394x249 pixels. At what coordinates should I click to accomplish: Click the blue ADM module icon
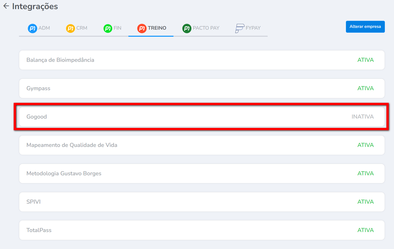click(32, 28)
